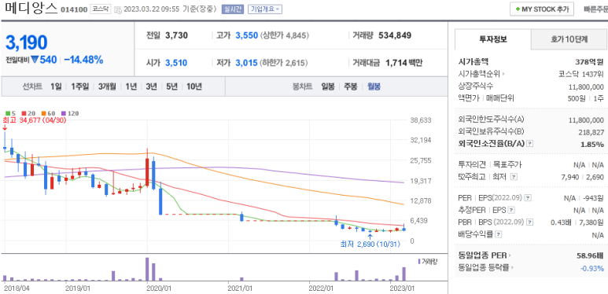
Task: Click the 투자의견 label in the 투자정보 panel
Action: (x=472, y=164)
